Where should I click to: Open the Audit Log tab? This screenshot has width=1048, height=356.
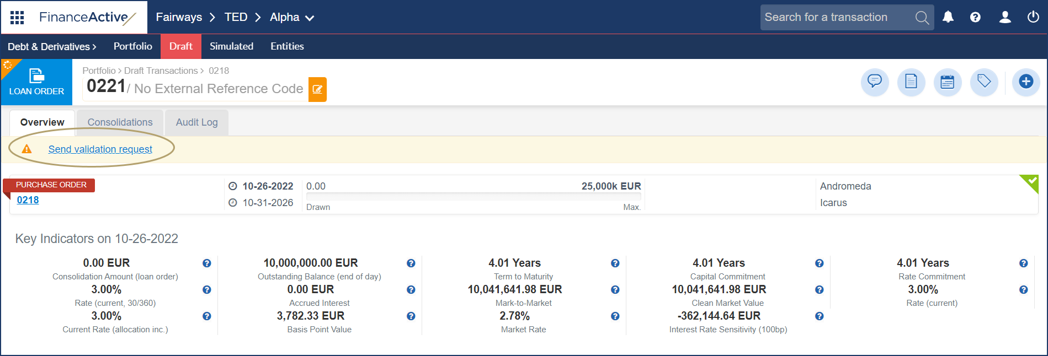click(x=196, y=122)
